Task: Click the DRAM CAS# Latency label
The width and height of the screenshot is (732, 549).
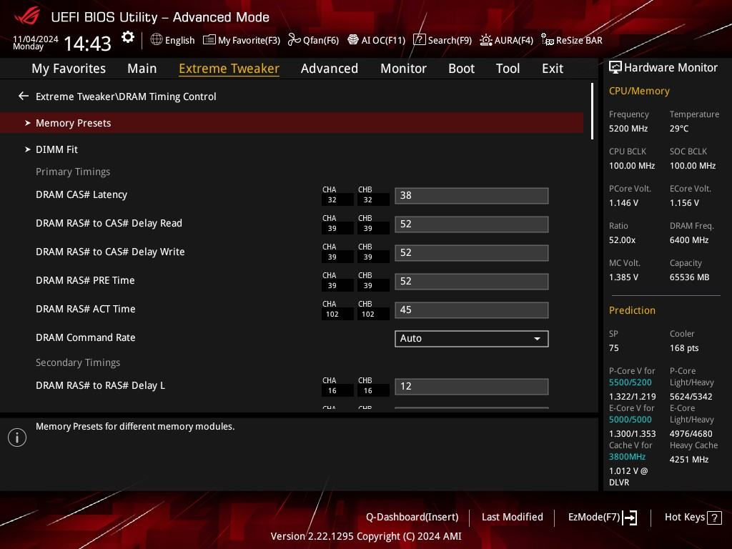Action: point(81,194)
